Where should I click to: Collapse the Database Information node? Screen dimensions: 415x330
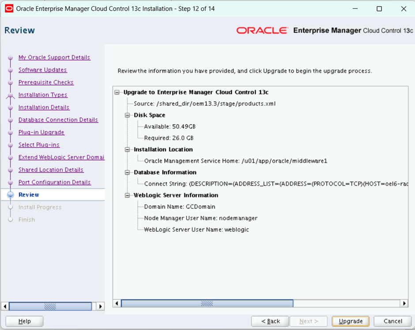128,173
